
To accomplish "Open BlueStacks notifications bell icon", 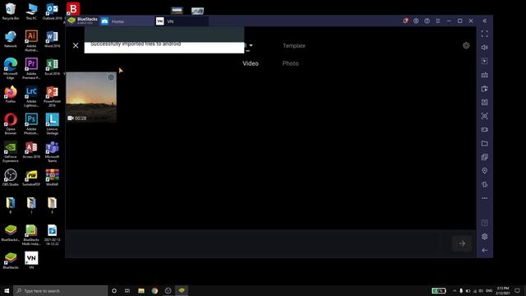I will point(405,21).
